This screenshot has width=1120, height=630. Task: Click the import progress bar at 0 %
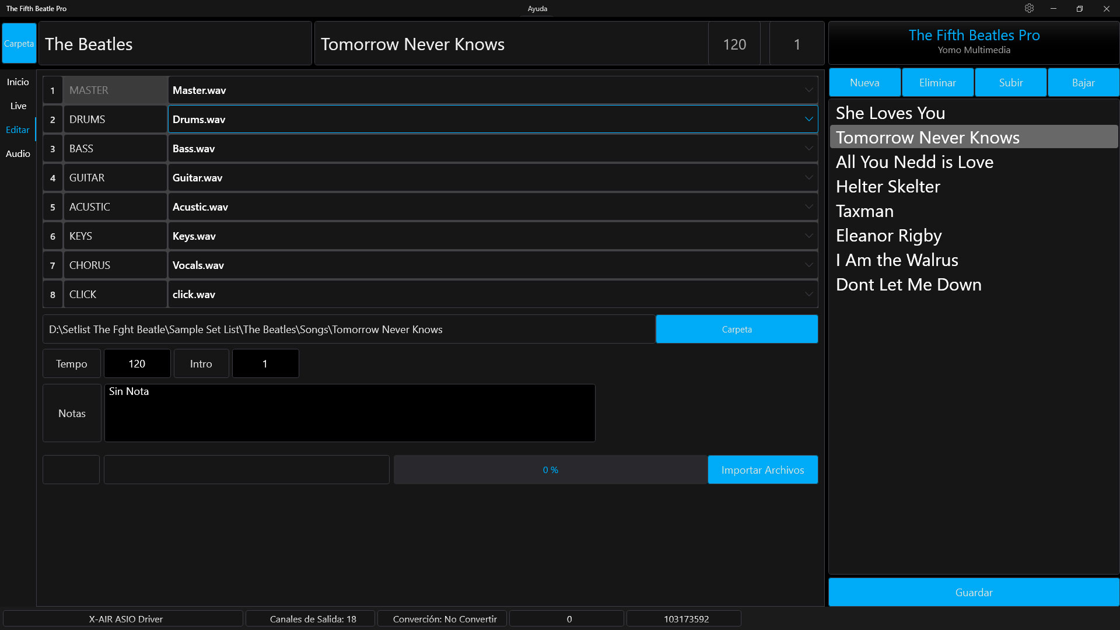point(550,470)
